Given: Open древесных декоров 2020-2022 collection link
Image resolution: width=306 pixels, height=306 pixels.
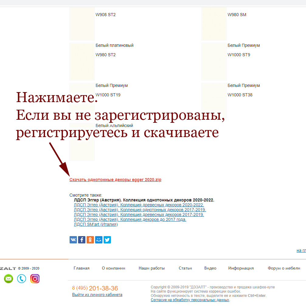Looking at the screenshot, I should pos(139,205).
